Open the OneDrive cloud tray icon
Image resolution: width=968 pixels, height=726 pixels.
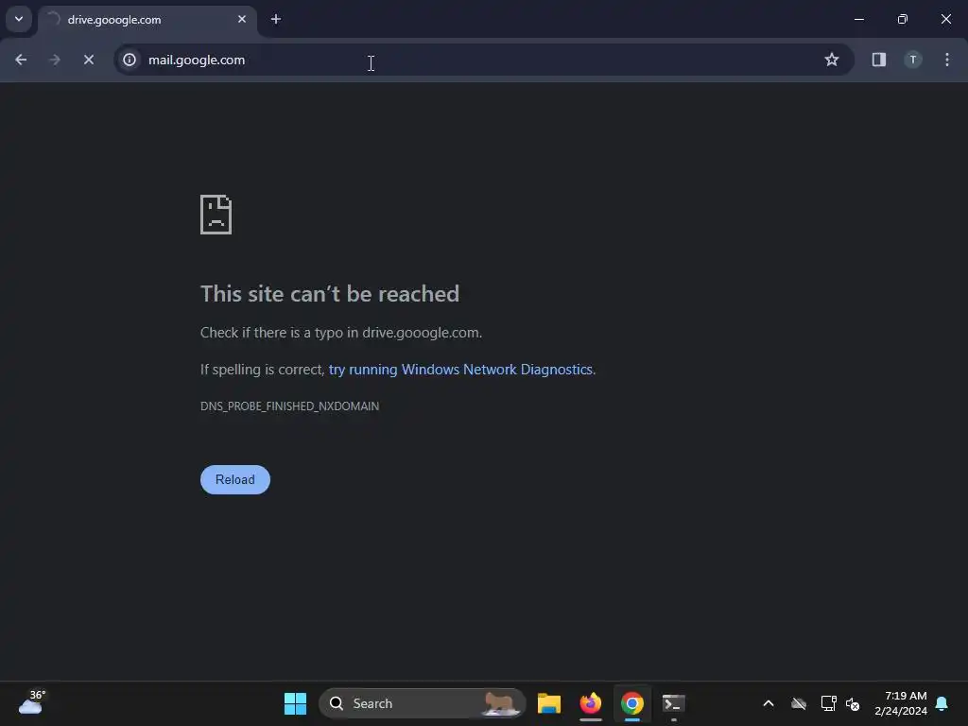click(x=799, y=703)
